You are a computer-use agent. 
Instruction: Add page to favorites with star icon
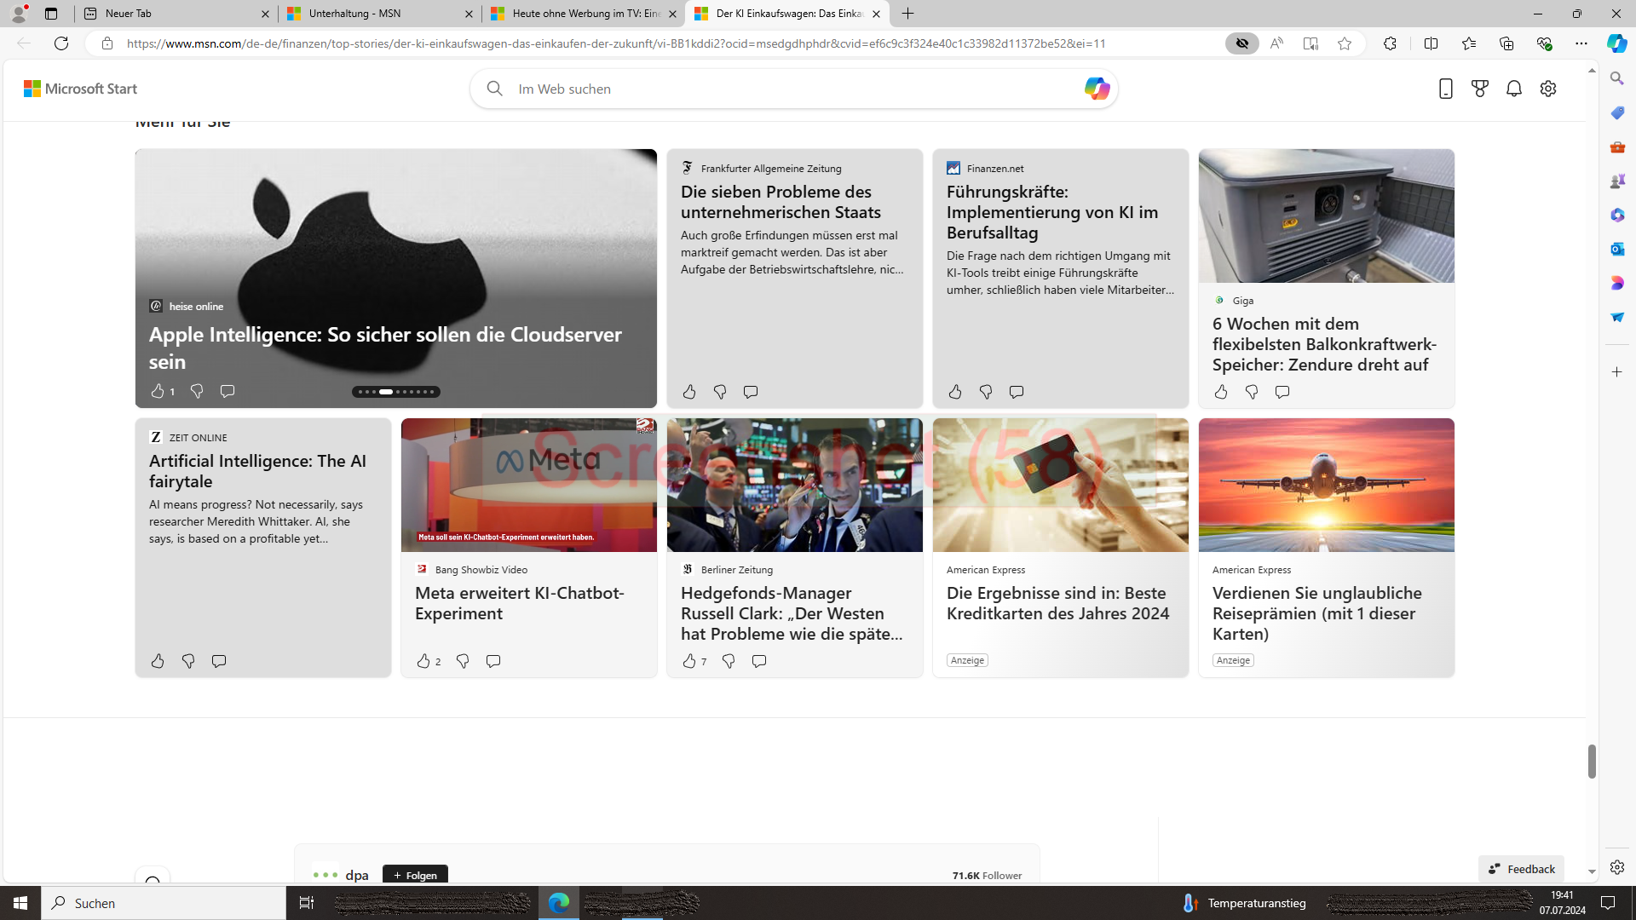[x=1345, y=43]
